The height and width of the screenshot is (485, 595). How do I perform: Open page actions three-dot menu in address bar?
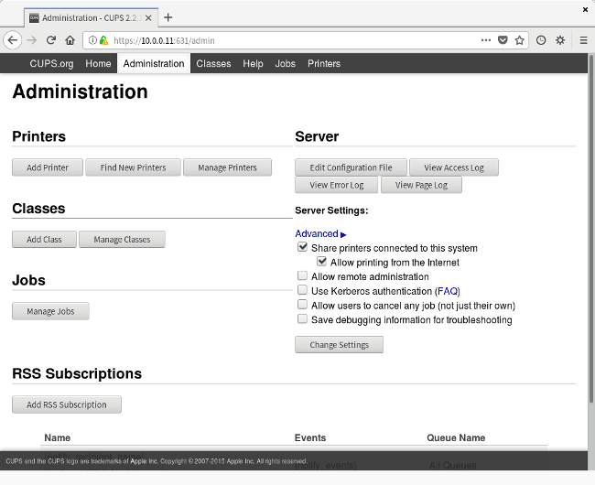[485, 40]
